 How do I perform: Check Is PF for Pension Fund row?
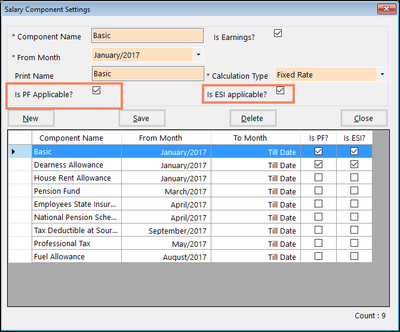point(318,191)
